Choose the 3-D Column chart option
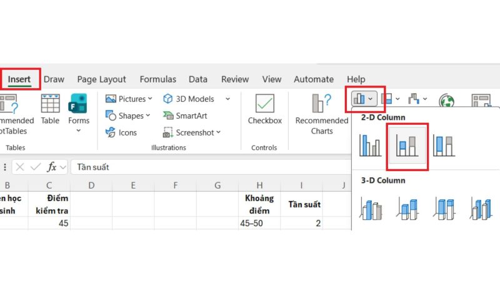The image size is (500, 281). click(x=481, y=209)
